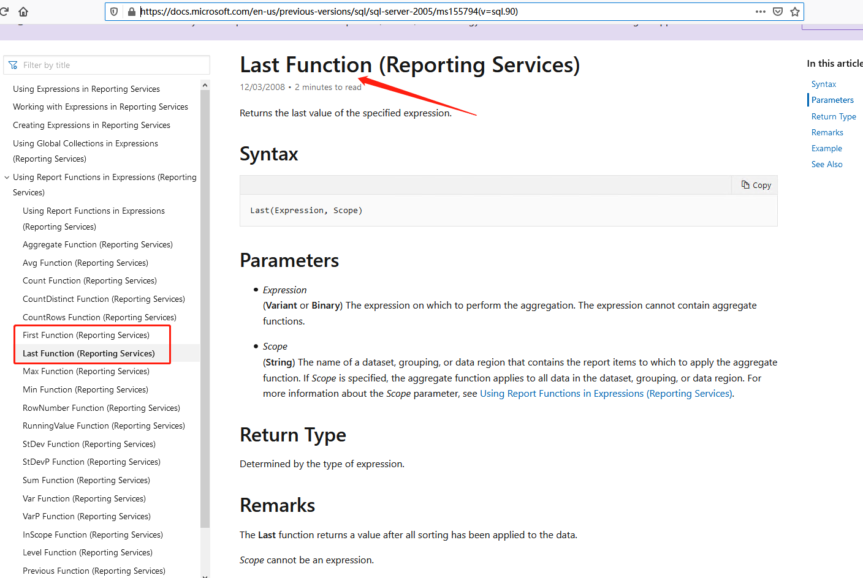Bookmark this page with the star icon
Viewport: 863px width, 578px height.
[x=795, y=11]
